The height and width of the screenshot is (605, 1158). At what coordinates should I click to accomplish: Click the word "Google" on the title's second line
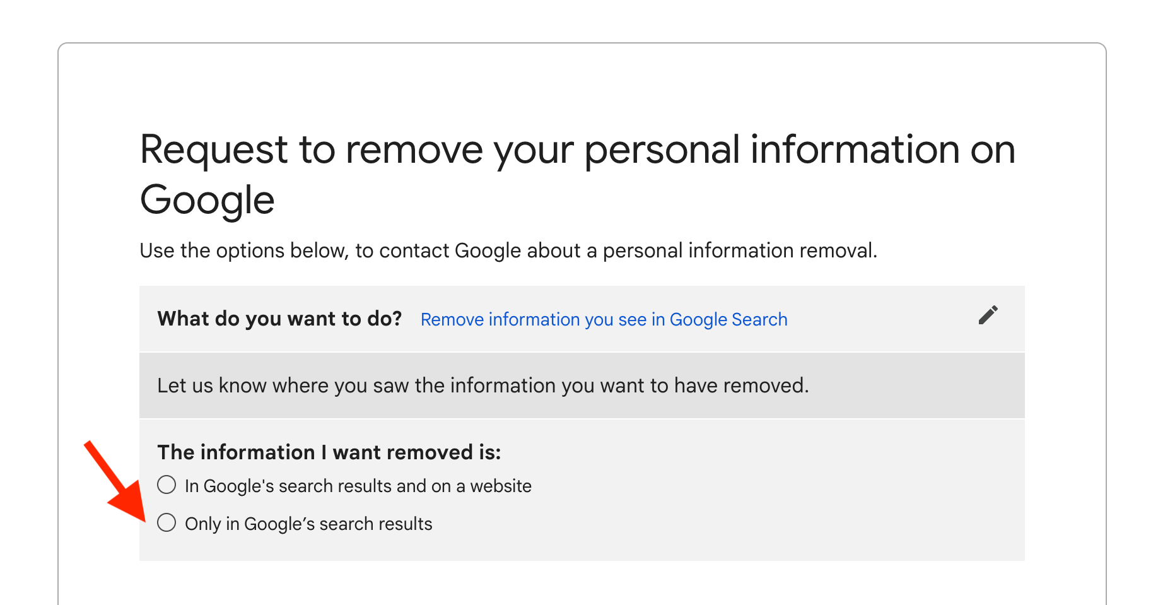pos(208,201)
